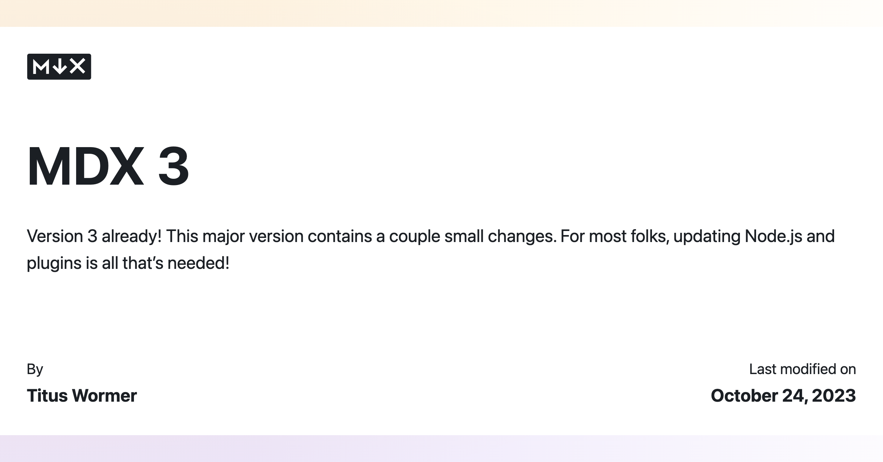Click the down arrow inside the MDX logo

tap(60, 67)
